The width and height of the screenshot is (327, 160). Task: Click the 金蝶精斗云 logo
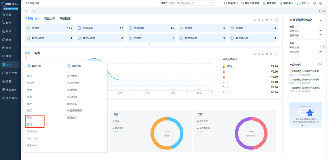(10, 4)
